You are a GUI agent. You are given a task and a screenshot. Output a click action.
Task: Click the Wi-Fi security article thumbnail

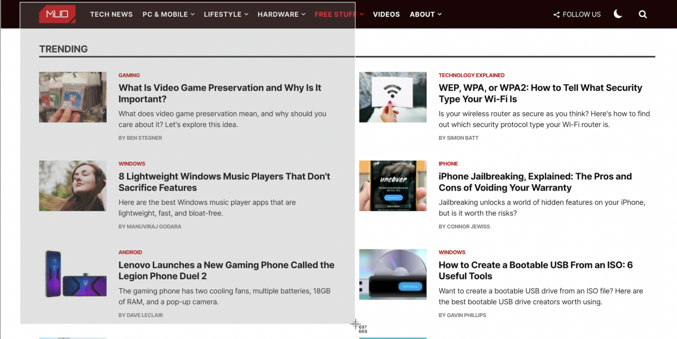coord(393,96)
